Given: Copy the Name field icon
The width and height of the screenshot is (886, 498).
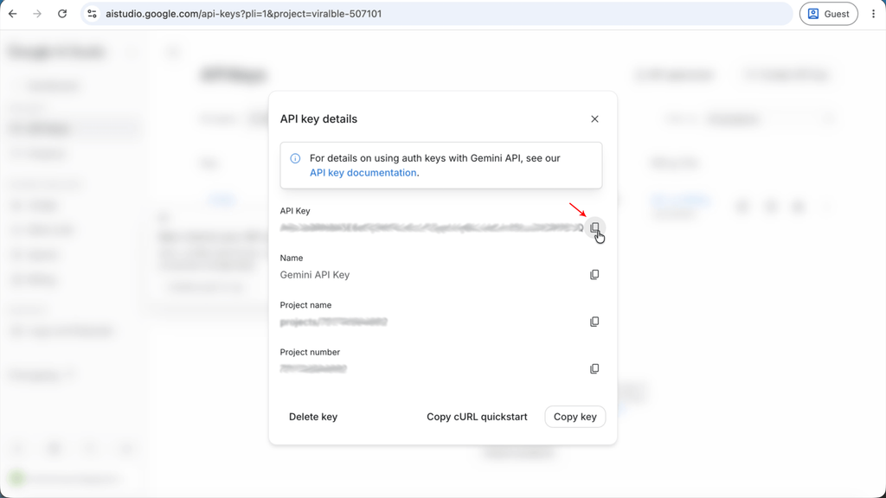Looking at the screenshot, I should click(594, 274).
